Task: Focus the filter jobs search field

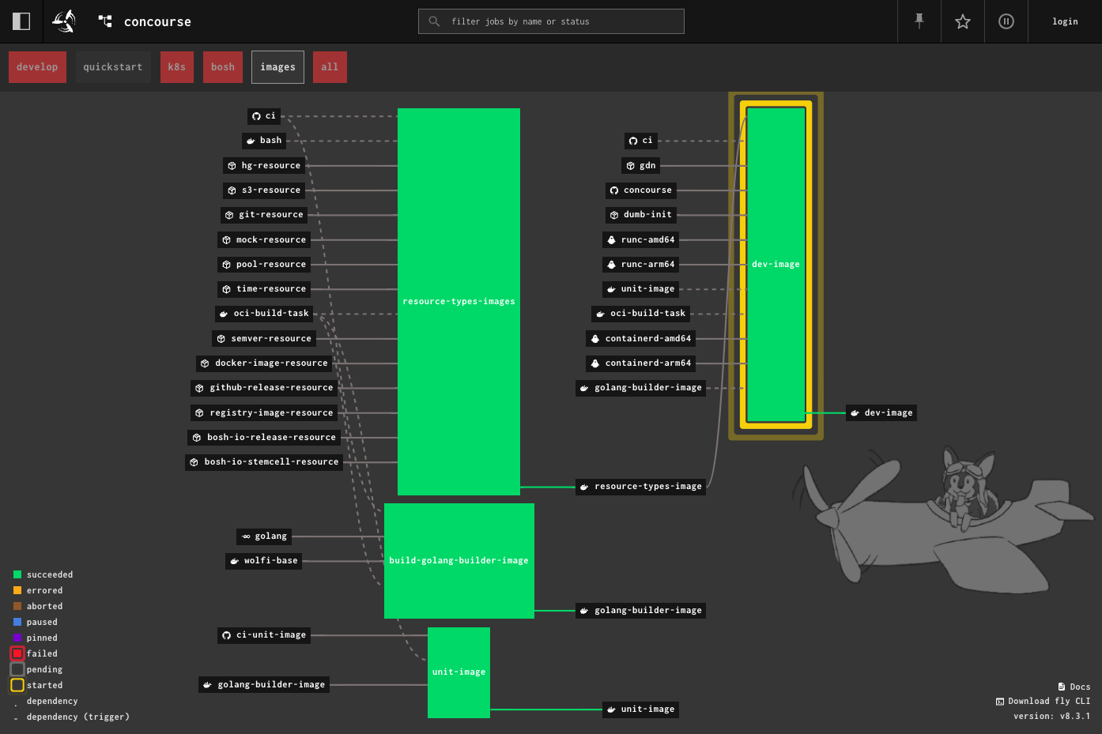Action: click(551, 21)
